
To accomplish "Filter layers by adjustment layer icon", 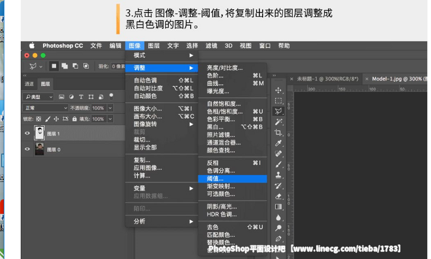I will 71,96.
